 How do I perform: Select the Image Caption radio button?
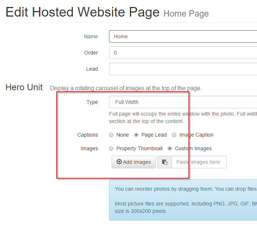174,135
